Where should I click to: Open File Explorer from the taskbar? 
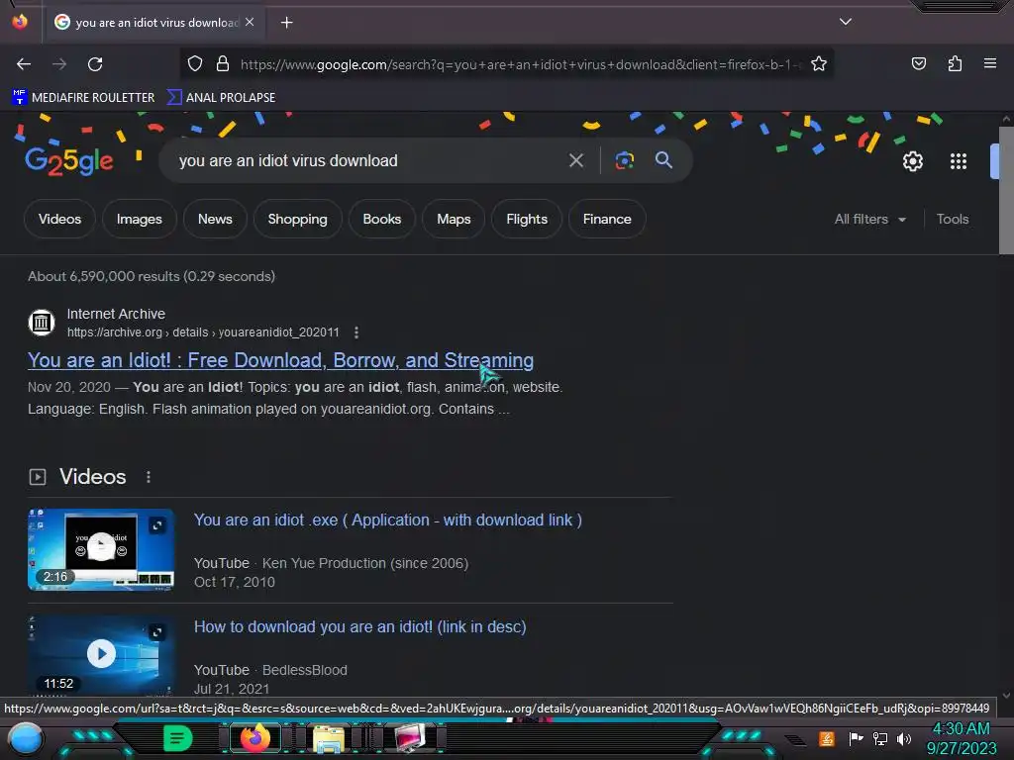(x=329, y=738)
